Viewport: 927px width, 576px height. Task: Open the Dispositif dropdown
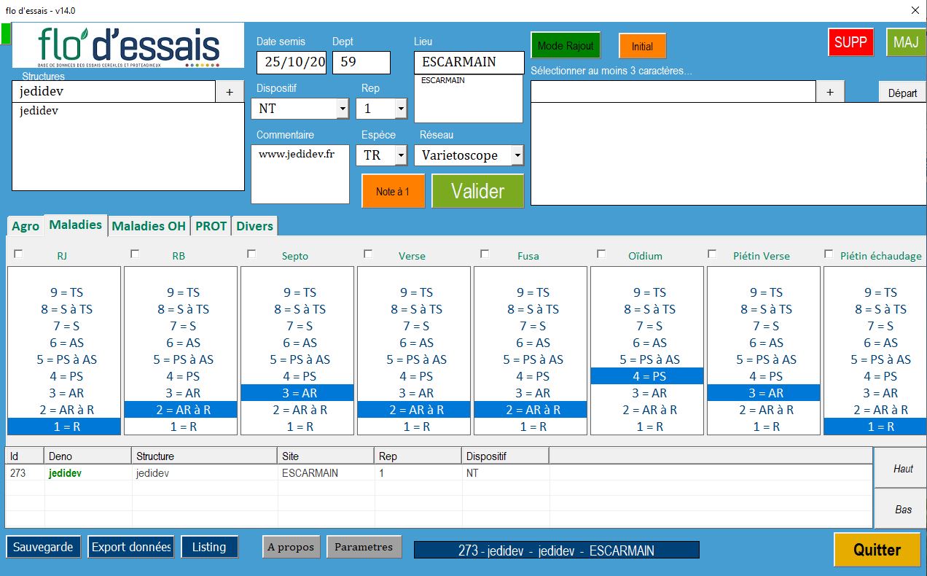343,109
